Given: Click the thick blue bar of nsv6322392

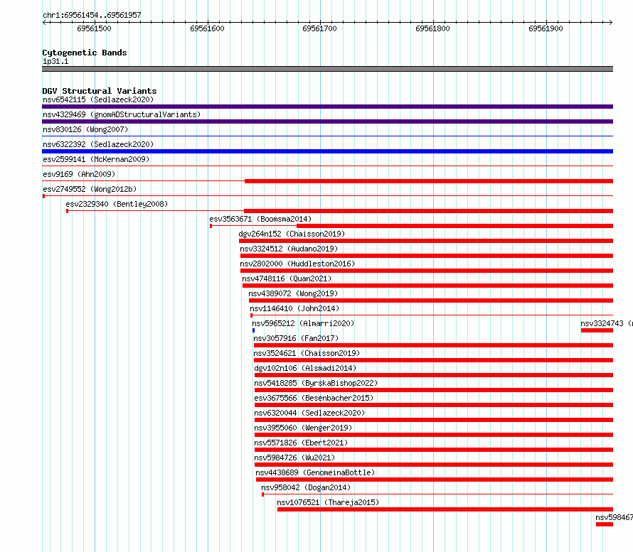Looking at the screenshot, I should pyautogui.click(x=327, y=151).
